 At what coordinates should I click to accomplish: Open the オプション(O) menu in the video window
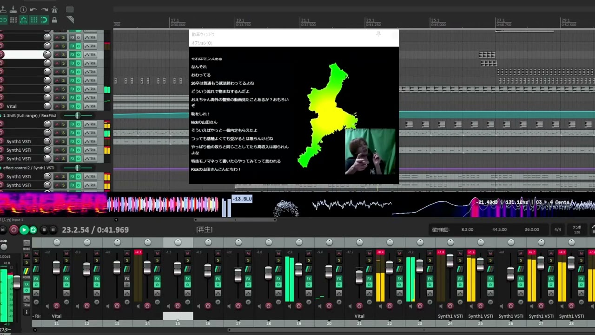click(202, 43)
